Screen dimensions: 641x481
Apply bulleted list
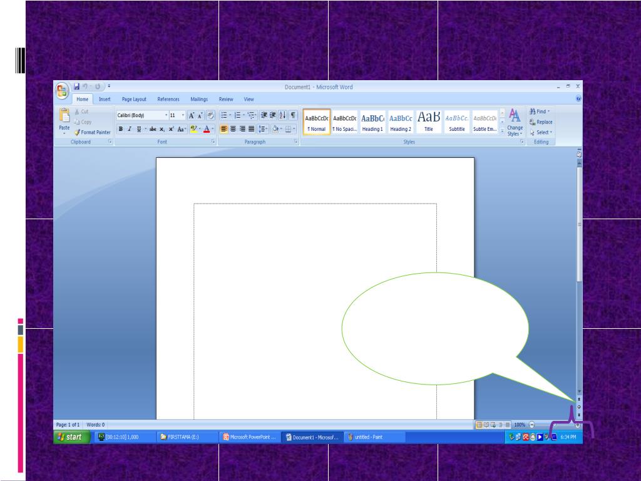224,115
